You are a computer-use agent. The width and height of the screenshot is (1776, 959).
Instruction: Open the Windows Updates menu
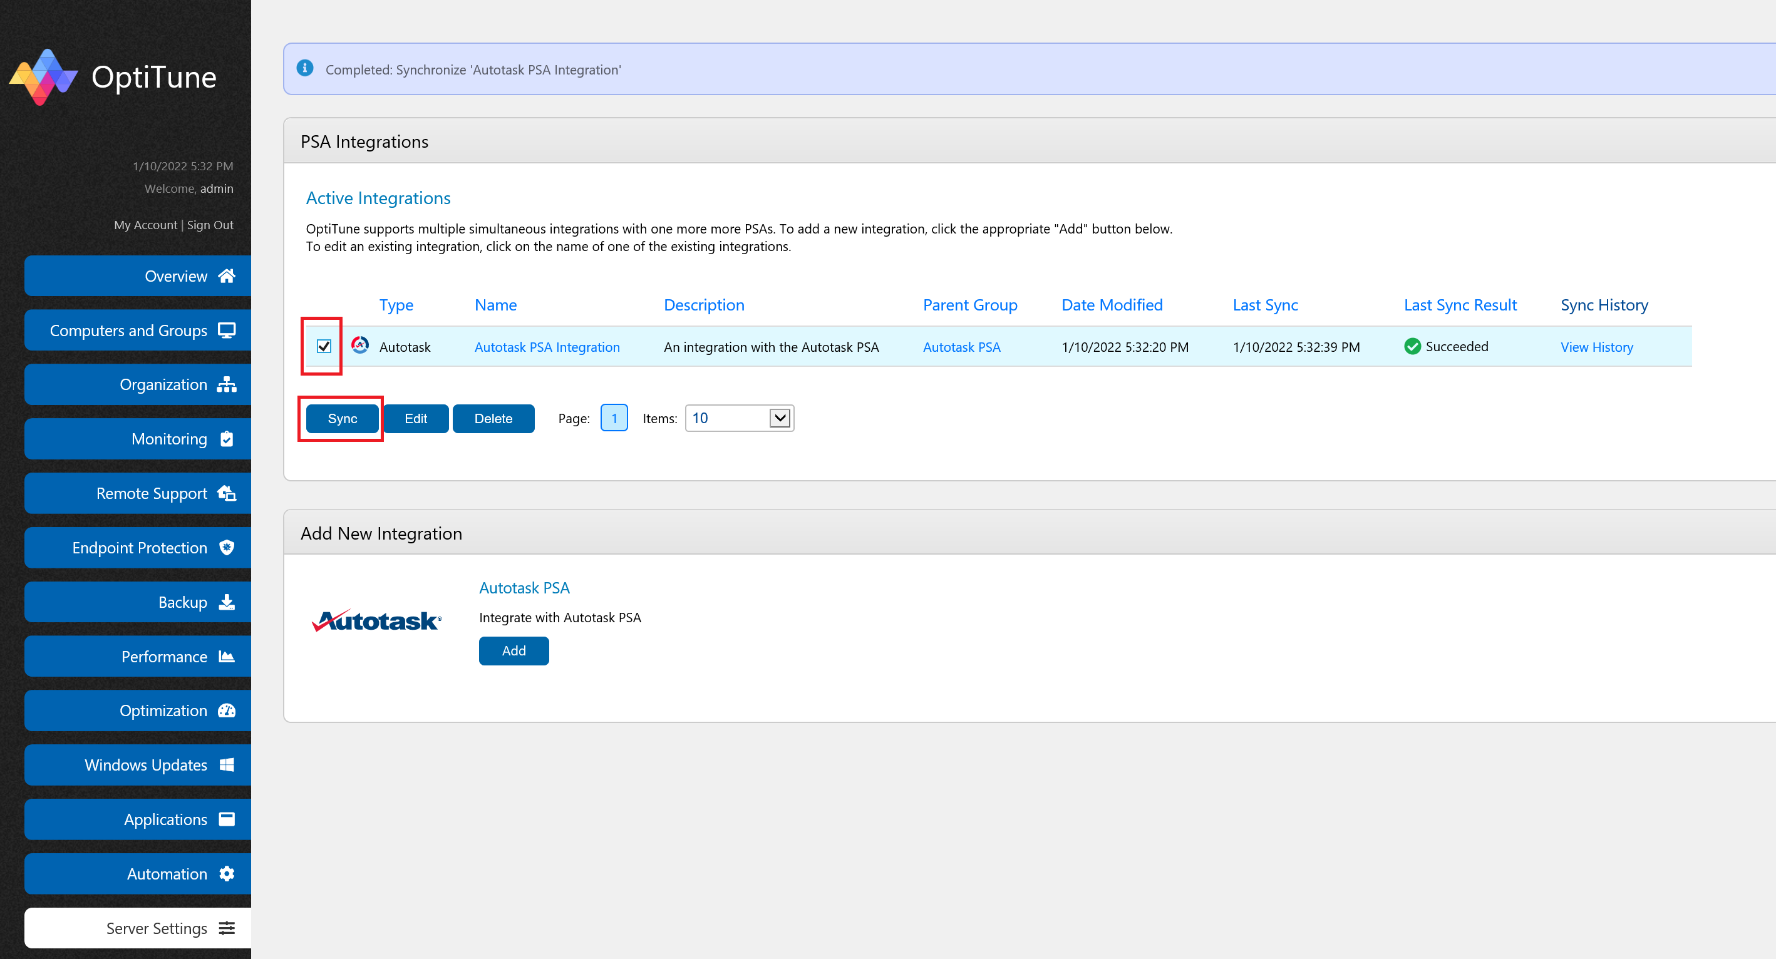pyautogui.click(x=138, y=765)
